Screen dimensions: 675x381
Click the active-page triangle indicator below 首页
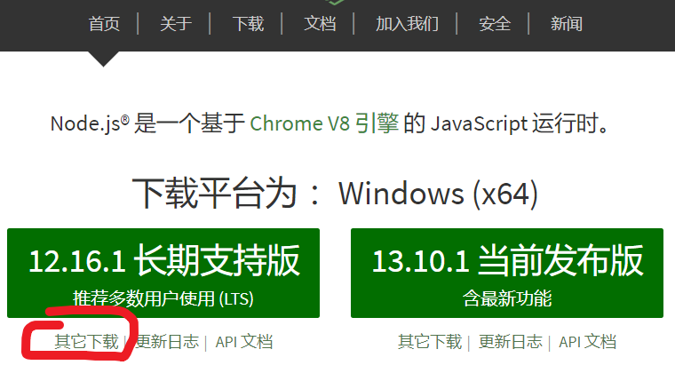pyautogui.click(x=103, y=59)
